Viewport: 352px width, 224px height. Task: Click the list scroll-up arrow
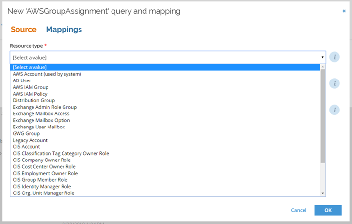click(x=323, y=66)
